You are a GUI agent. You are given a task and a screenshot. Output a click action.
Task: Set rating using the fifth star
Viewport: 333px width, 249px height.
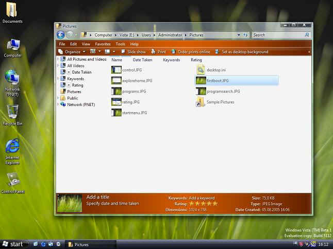tap(215, 204)
